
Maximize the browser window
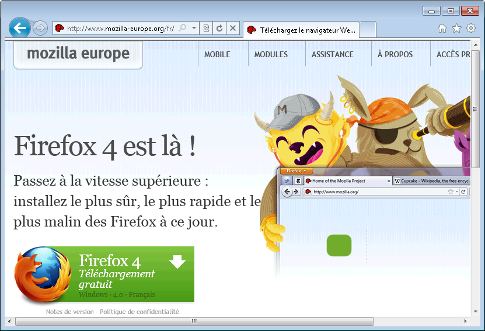pyautogui.click(x=451, y=11)
